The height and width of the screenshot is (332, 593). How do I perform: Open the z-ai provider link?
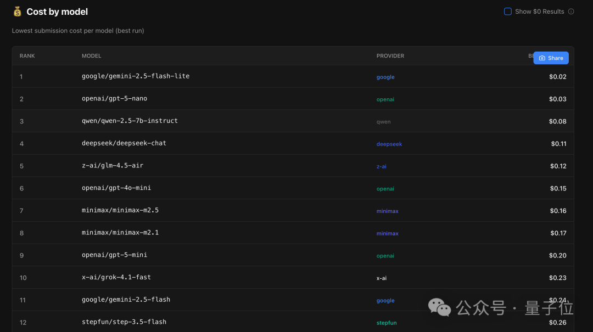pyautogui.click(x=381, y=166)
